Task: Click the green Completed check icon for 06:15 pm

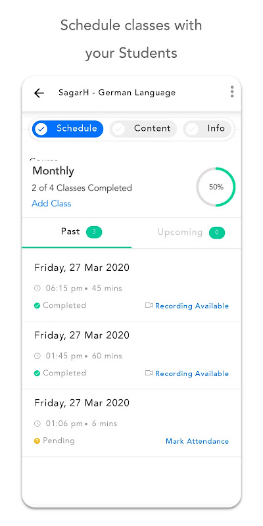Action: pos(37,306)
